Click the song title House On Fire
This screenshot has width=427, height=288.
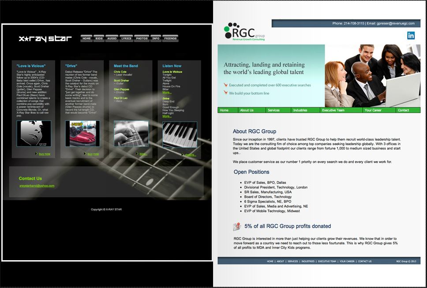(171, 86)
